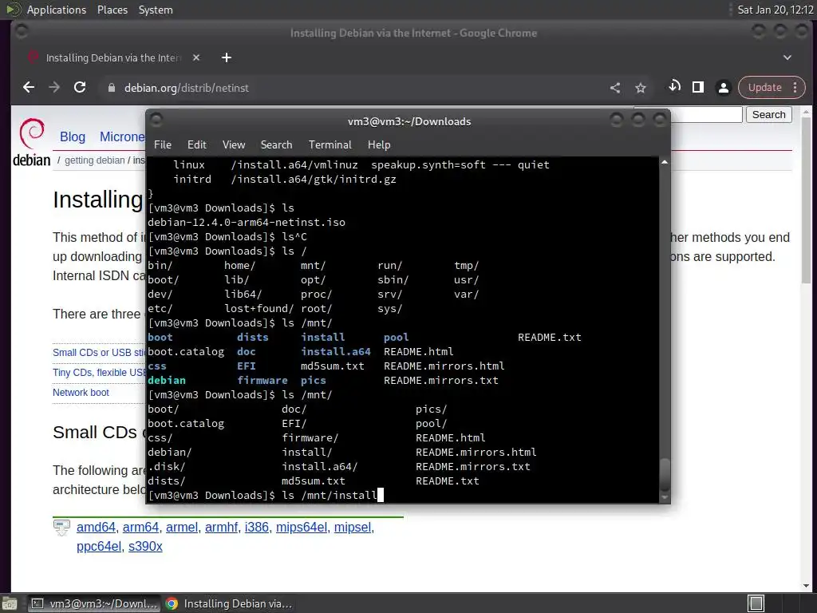Click Chrome window menu button in titlebar
Screen dimensions: 817x613
click(22, 32)
